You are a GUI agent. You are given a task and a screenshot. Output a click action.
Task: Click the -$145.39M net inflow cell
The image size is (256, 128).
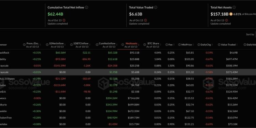click(59, 66)
